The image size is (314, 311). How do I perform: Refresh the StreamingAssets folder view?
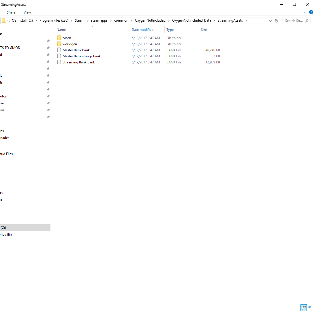[x=276, y=21]
